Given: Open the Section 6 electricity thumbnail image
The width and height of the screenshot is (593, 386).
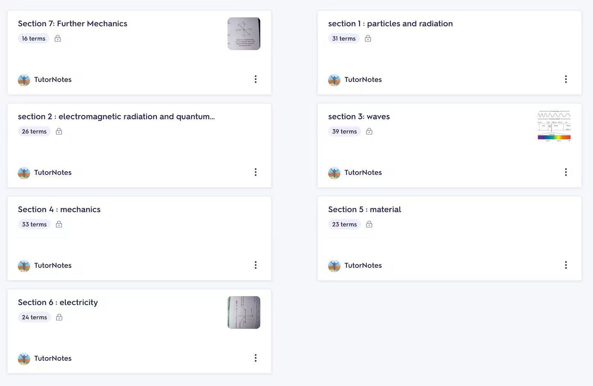Looking at the screenshot, I should tap(244, 312).
